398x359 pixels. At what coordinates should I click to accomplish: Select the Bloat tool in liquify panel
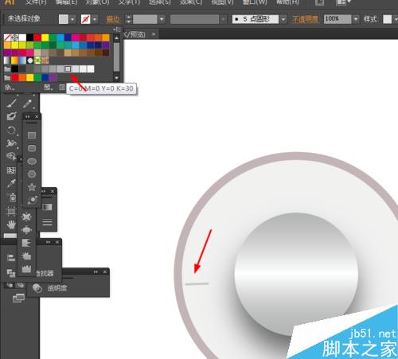[x=26, y=229]
